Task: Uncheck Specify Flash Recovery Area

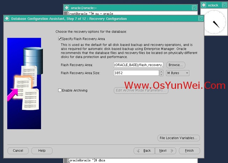Action: (60, 39)
